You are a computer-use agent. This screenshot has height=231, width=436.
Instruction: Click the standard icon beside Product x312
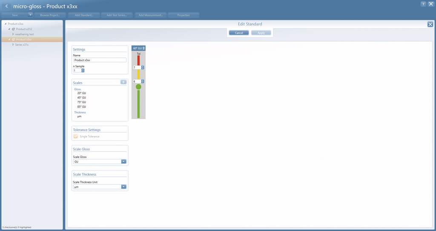tap(13, 29)
